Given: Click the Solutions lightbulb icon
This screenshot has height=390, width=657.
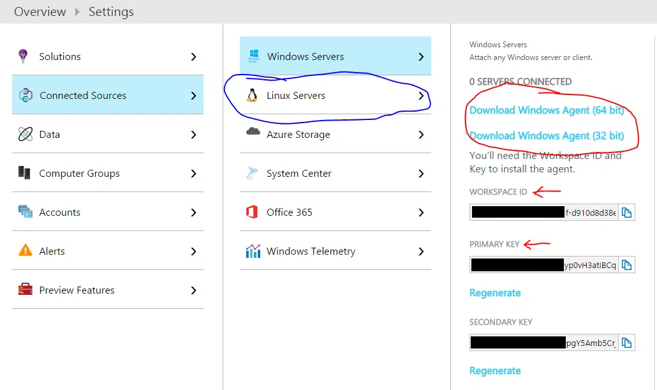Looking at the screenshot, I should click(23, 56).
